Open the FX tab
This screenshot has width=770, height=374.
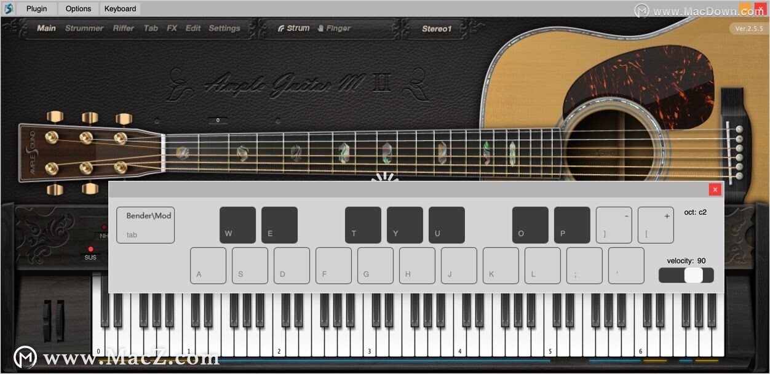click(x=172, y=28)
